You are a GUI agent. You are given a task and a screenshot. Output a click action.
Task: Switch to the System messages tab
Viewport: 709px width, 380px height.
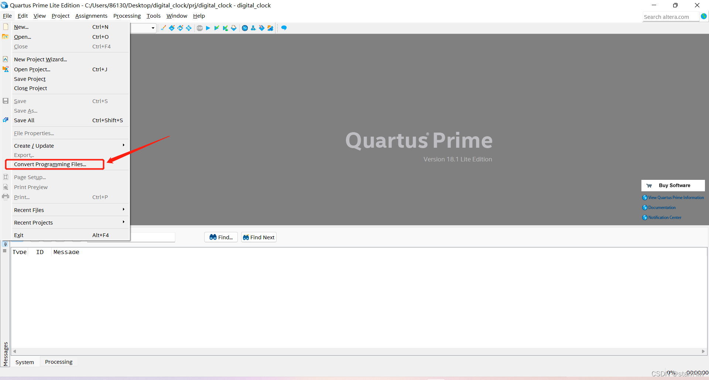25,362
